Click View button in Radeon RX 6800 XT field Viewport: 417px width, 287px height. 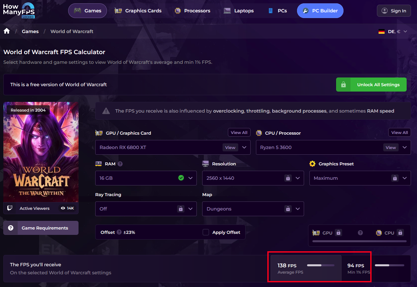point(230,147)
